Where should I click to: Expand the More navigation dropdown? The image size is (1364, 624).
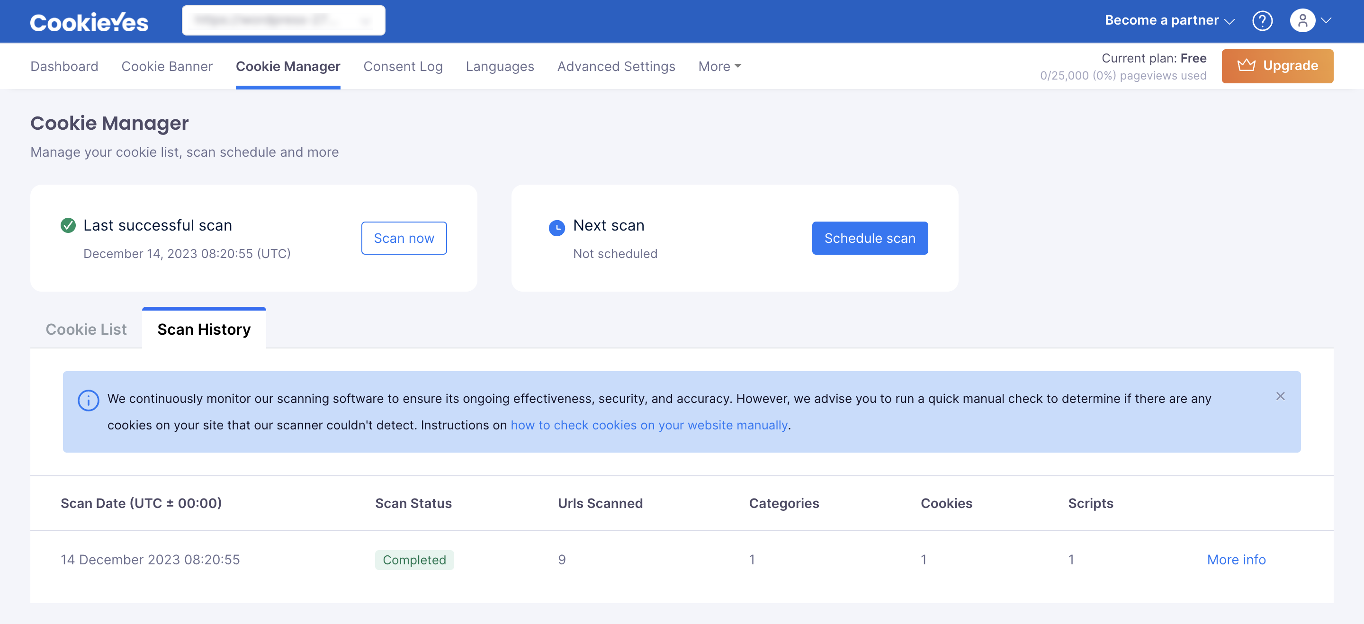coord(719,66)
